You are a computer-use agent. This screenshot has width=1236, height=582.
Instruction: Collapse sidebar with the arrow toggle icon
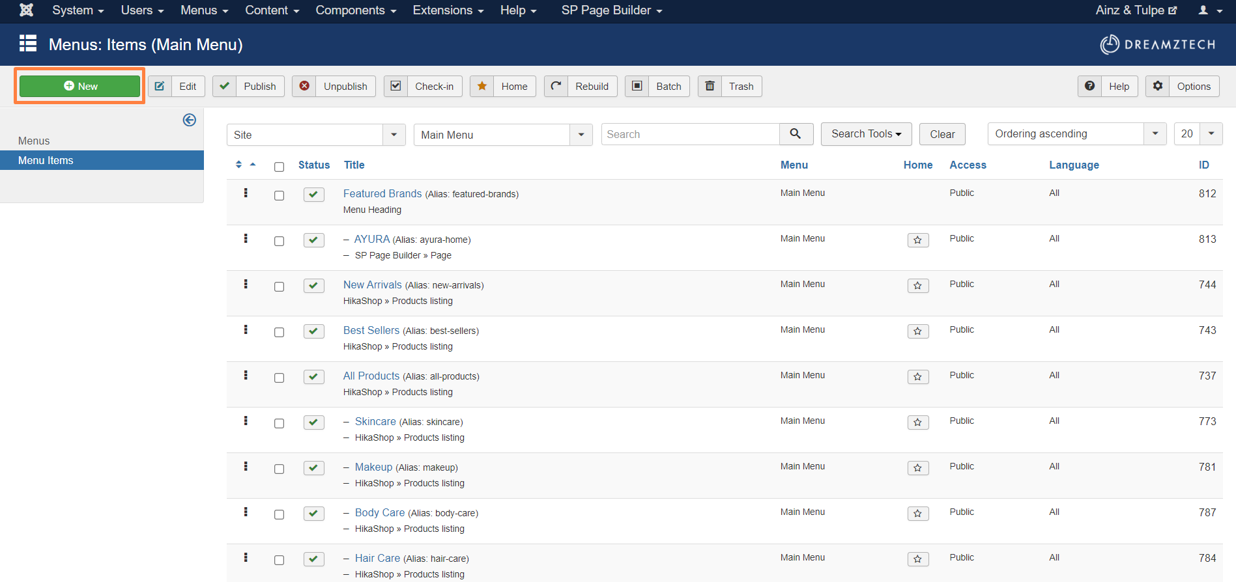coord(190,120)
